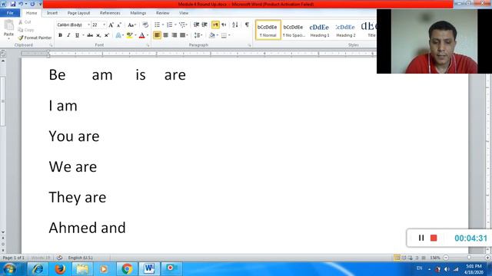
Task: Toggle Strikethrough formatting
Action: click(90, 35)
